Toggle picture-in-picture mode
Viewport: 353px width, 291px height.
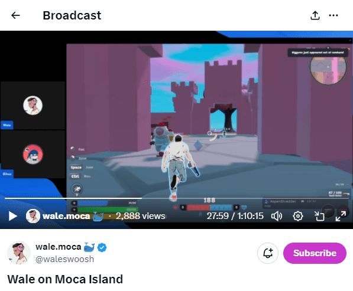coord(319,216)
